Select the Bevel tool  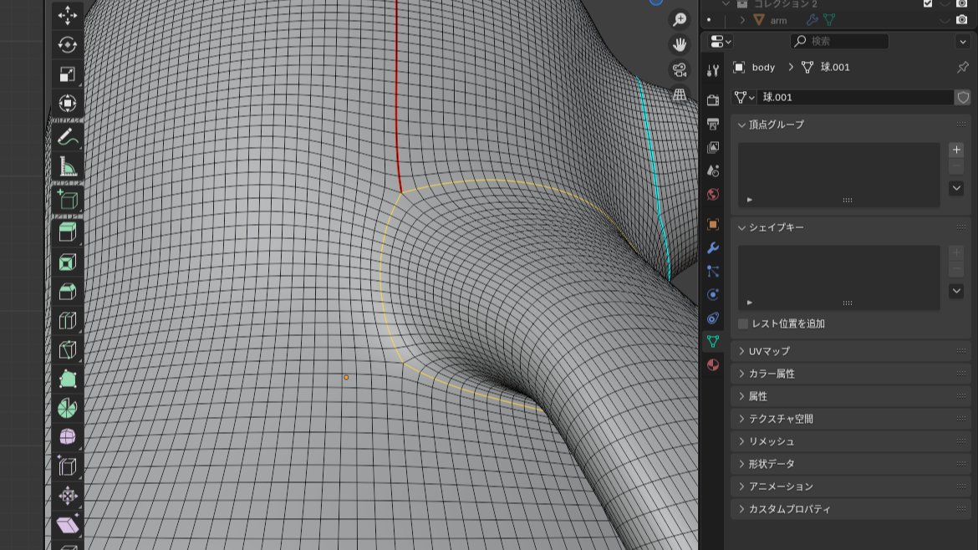pos(68,291)
